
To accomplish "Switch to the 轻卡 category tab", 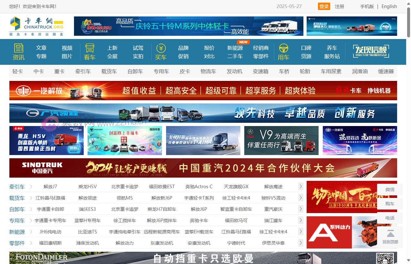I will [18, 72].
